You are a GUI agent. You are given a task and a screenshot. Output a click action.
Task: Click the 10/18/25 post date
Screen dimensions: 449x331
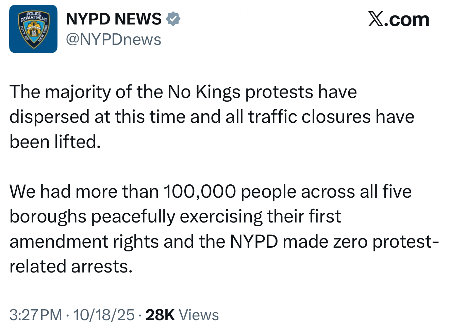pos(104,315)
